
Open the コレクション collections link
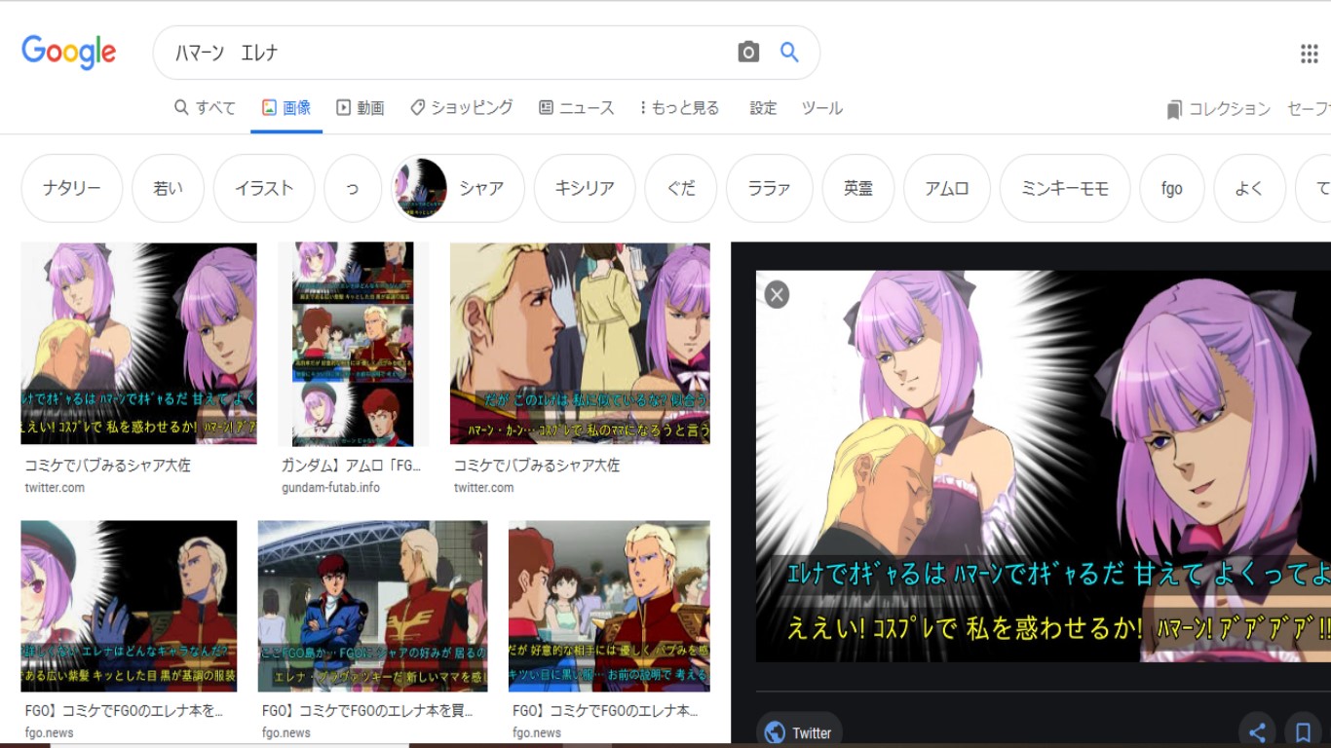point(1218,109)
